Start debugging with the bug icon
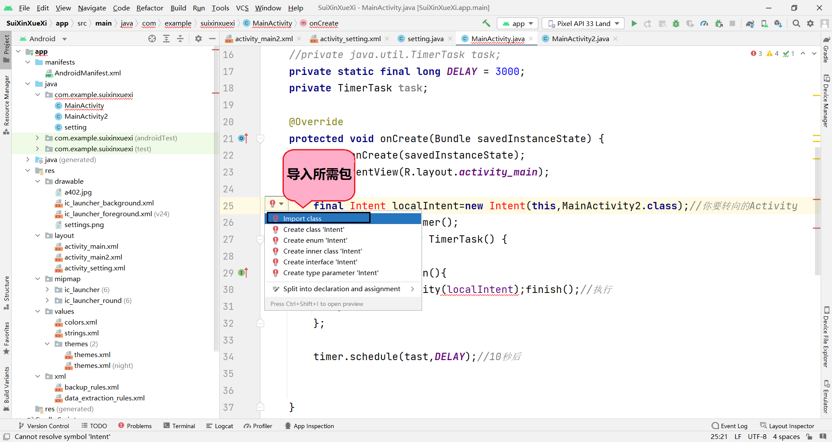Screen dimensions: 832x442 [x=676, y=23]
